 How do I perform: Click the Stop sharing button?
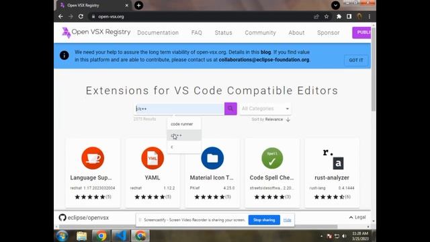[x=264, y=220]
